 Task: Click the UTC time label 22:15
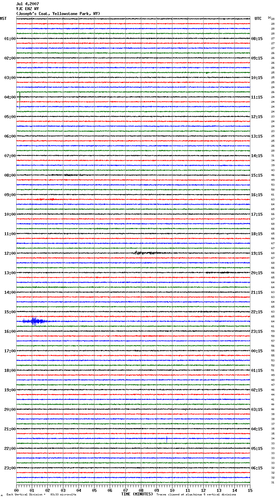tap(257, 312)
